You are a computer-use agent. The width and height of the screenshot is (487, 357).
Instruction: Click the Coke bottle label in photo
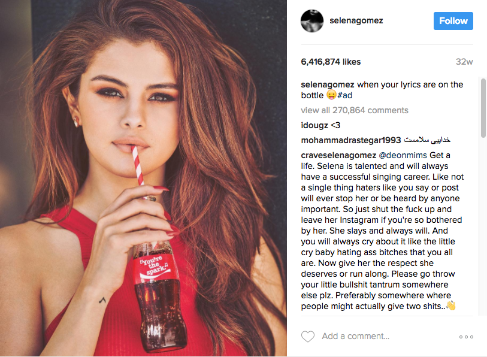154,267
